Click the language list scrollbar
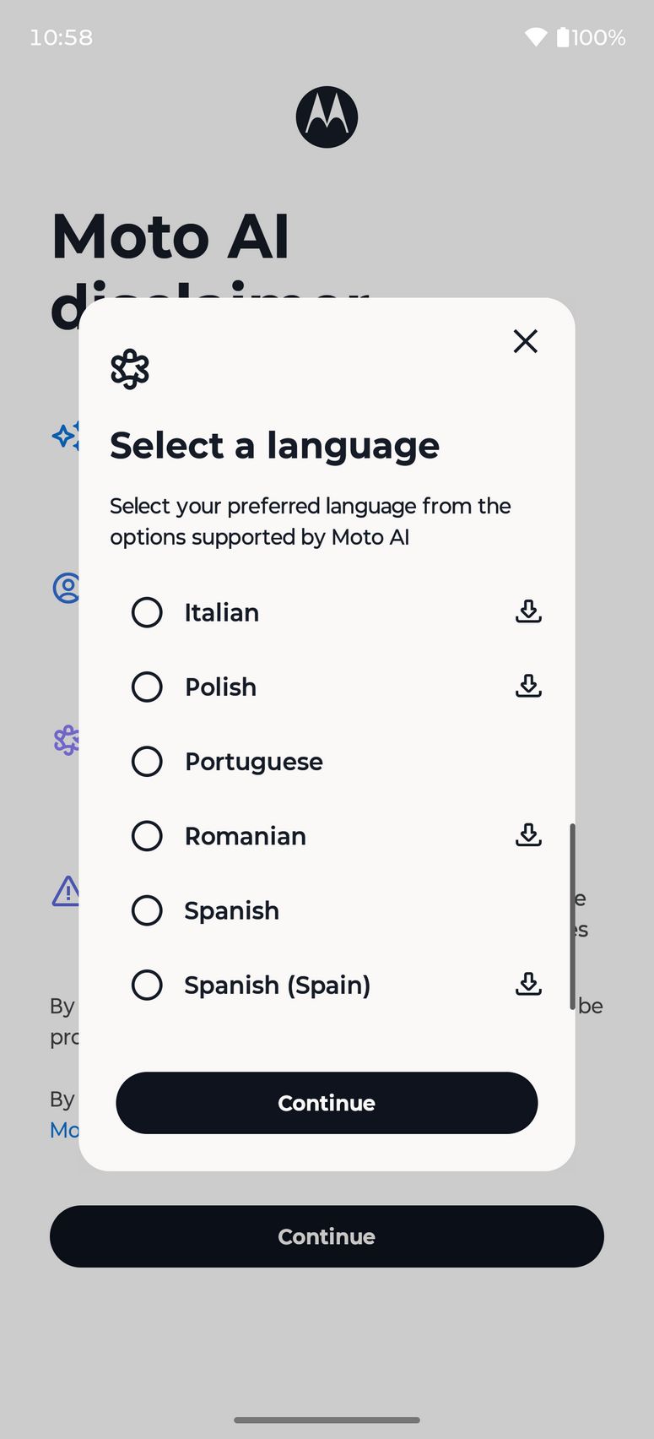654x1439 pixels. [572, 916]
